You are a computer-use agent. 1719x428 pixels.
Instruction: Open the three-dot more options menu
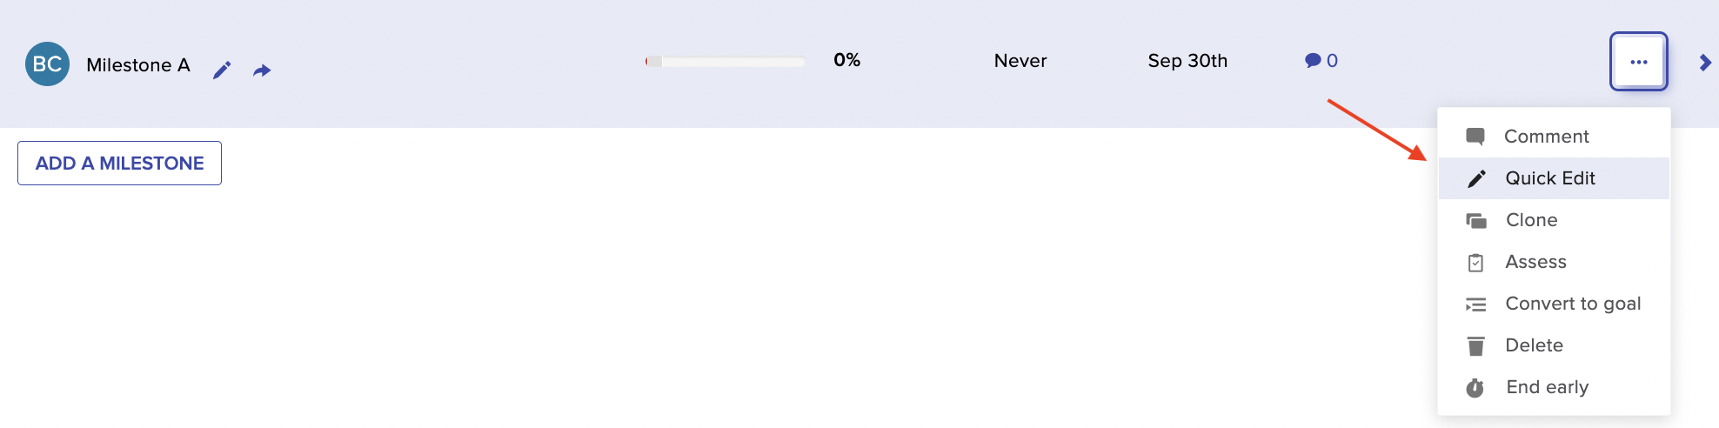pyautogui.click(x=1639, y=62)
